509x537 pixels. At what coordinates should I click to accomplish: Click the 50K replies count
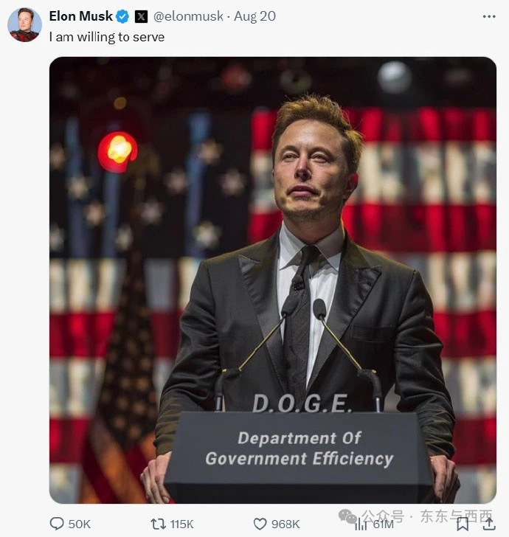click(x=79, y=524)
